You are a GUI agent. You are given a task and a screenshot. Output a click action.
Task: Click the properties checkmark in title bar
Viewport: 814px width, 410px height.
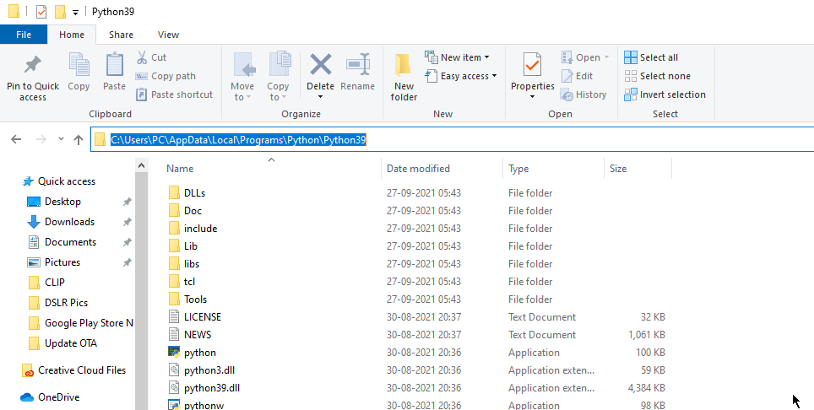(41, 12)
